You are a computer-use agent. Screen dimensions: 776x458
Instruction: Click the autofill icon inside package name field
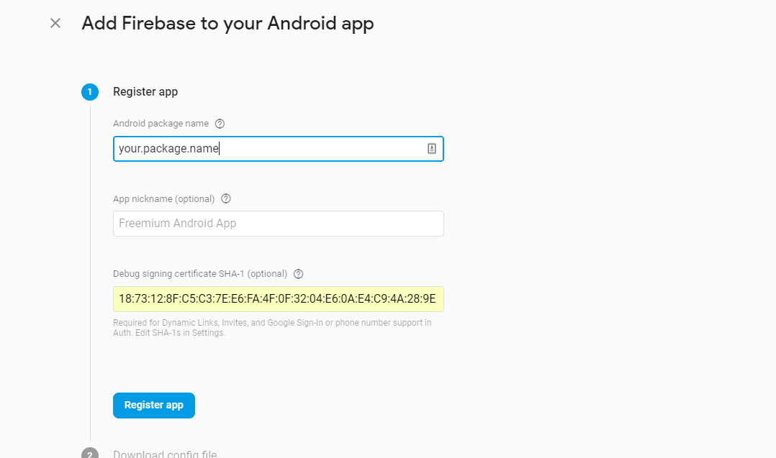[x=432, y=149]
